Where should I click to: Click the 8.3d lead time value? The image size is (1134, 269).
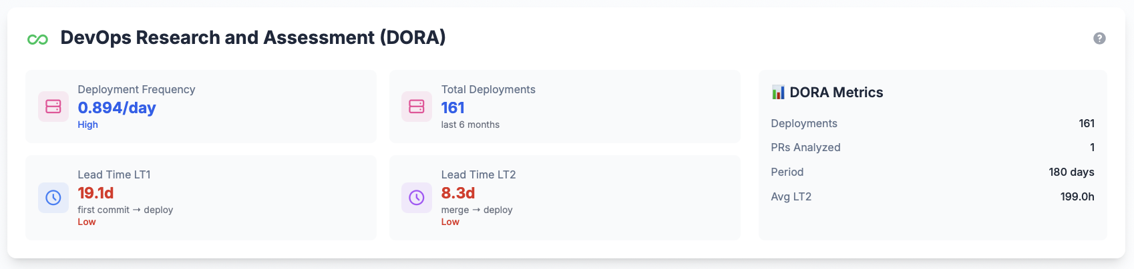[x=458, y=193]
